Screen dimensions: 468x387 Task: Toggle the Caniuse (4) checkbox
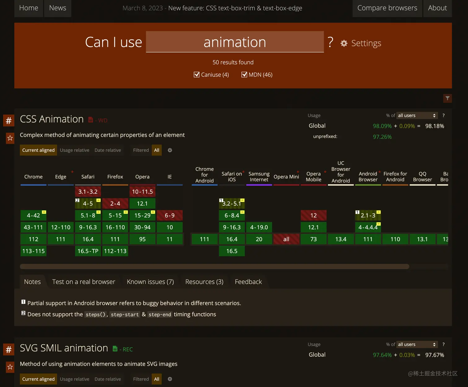197,75
